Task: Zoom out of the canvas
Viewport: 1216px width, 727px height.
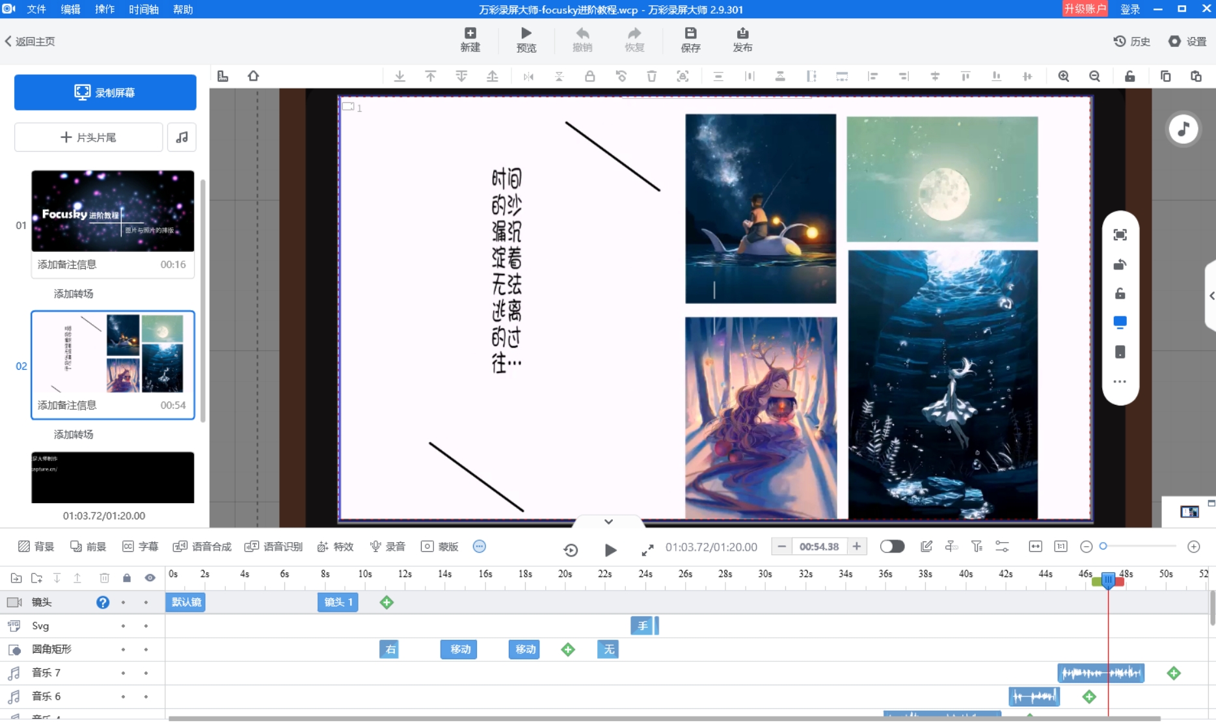Action: 1095,76
